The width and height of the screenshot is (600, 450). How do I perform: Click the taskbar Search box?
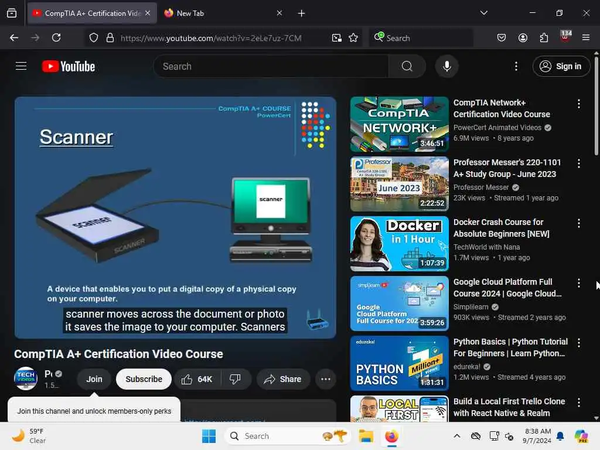[x=288, y=436]
